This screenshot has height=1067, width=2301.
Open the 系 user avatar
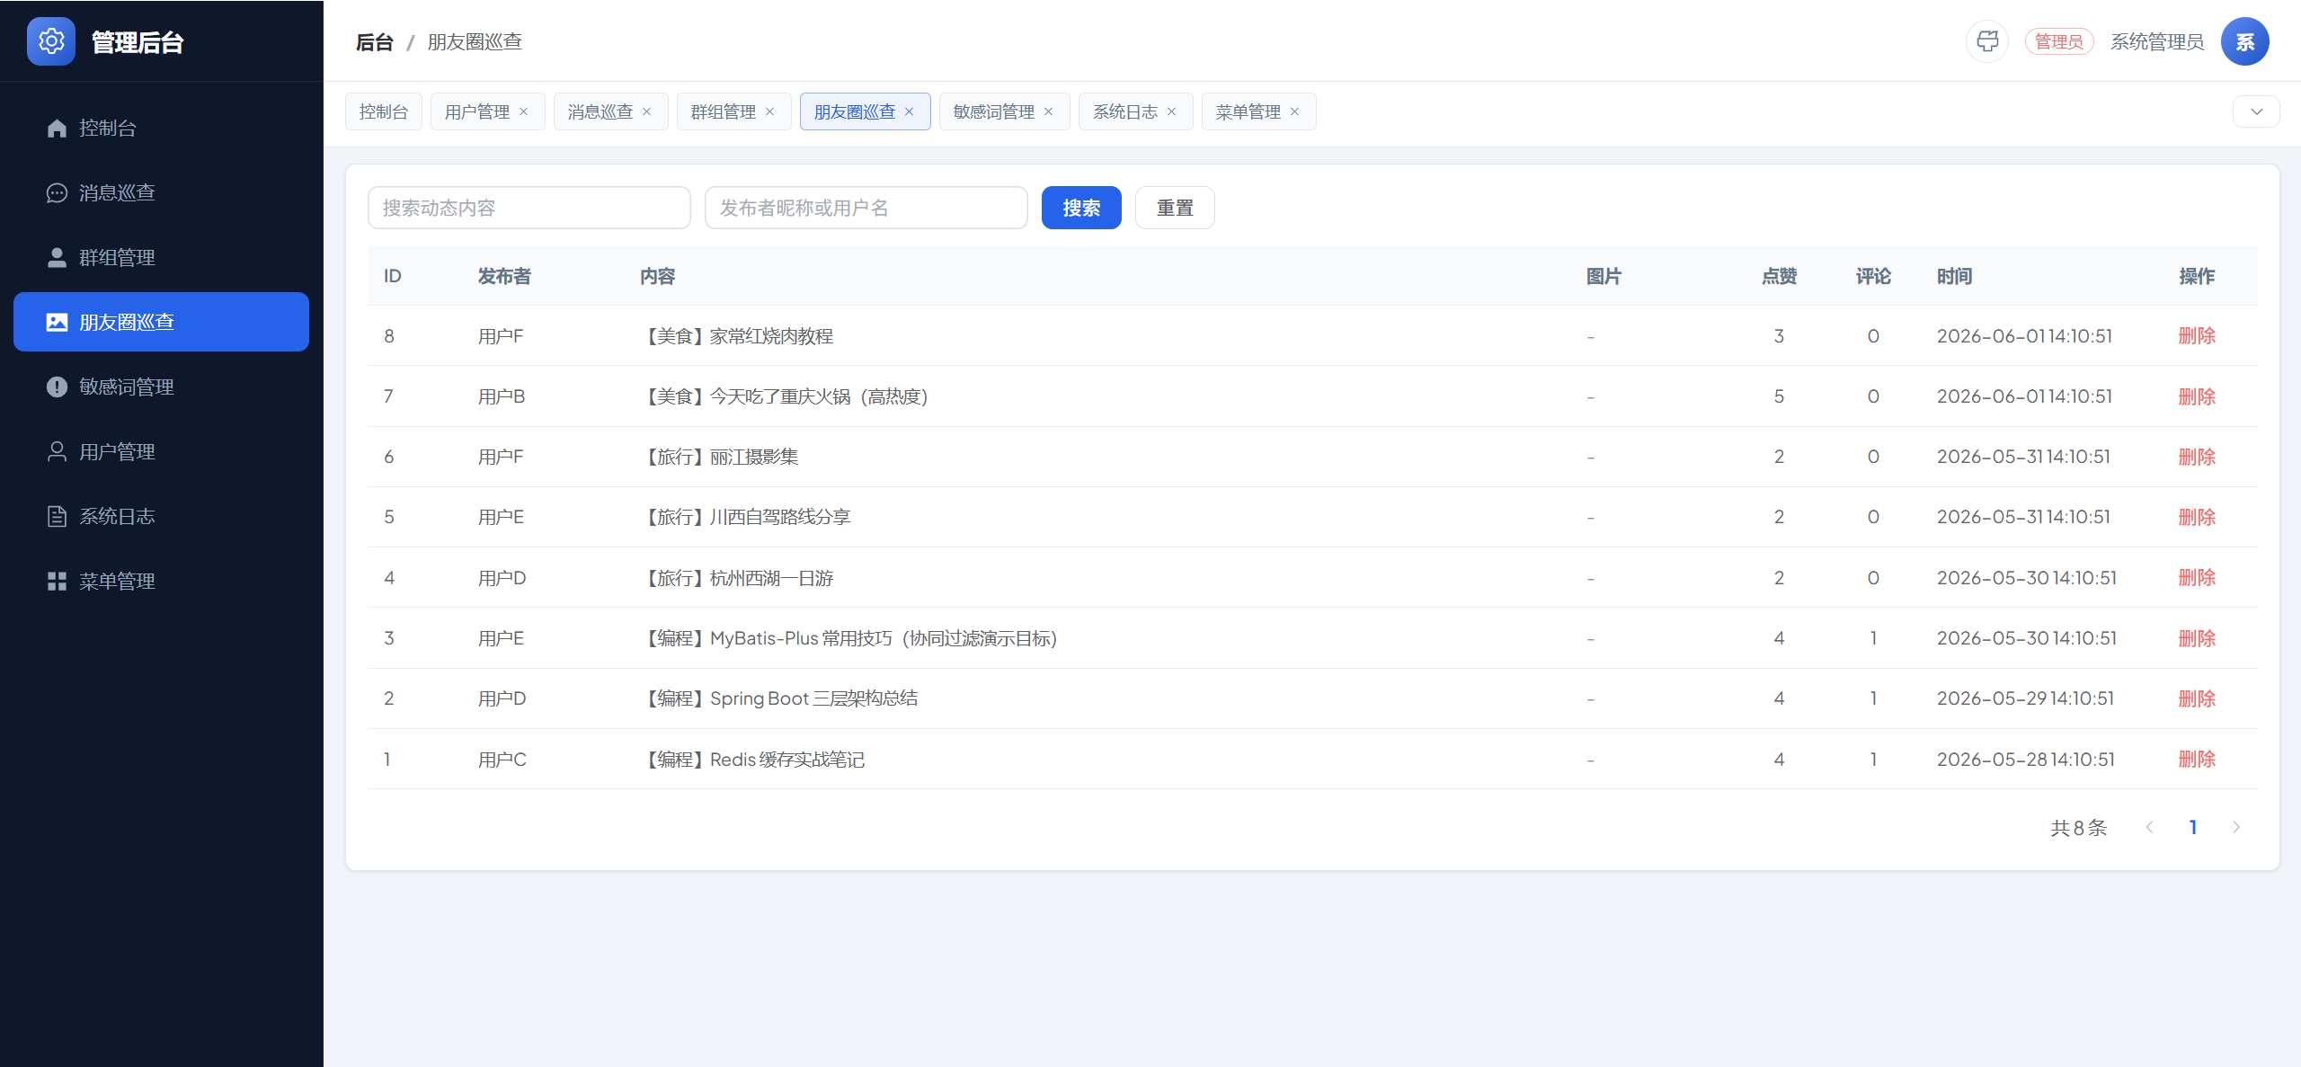tap(2244, 41)
